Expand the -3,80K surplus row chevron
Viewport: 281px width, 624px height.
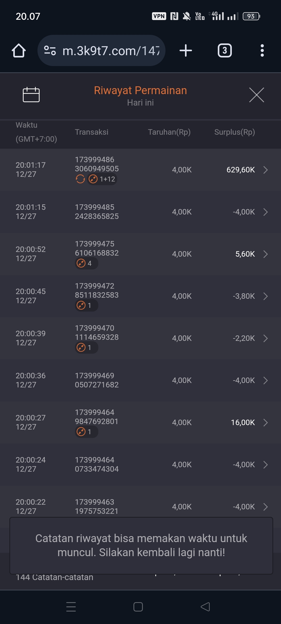(x=265, y=296)
